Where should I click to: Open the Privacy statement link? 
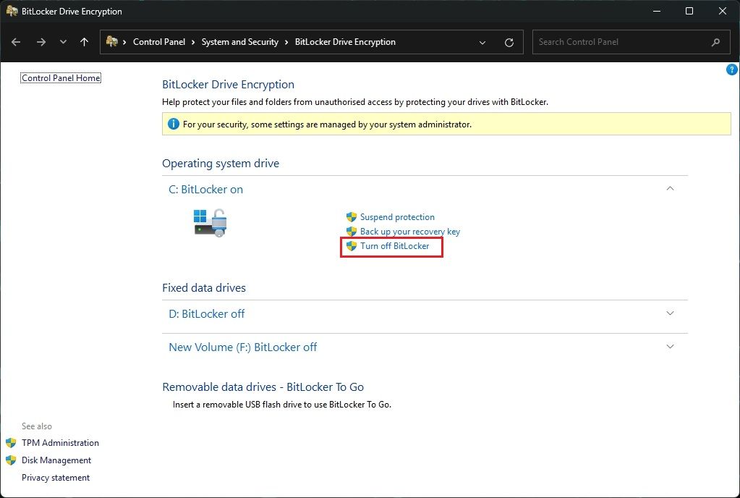pyautogui.click(x=56, y=477)
